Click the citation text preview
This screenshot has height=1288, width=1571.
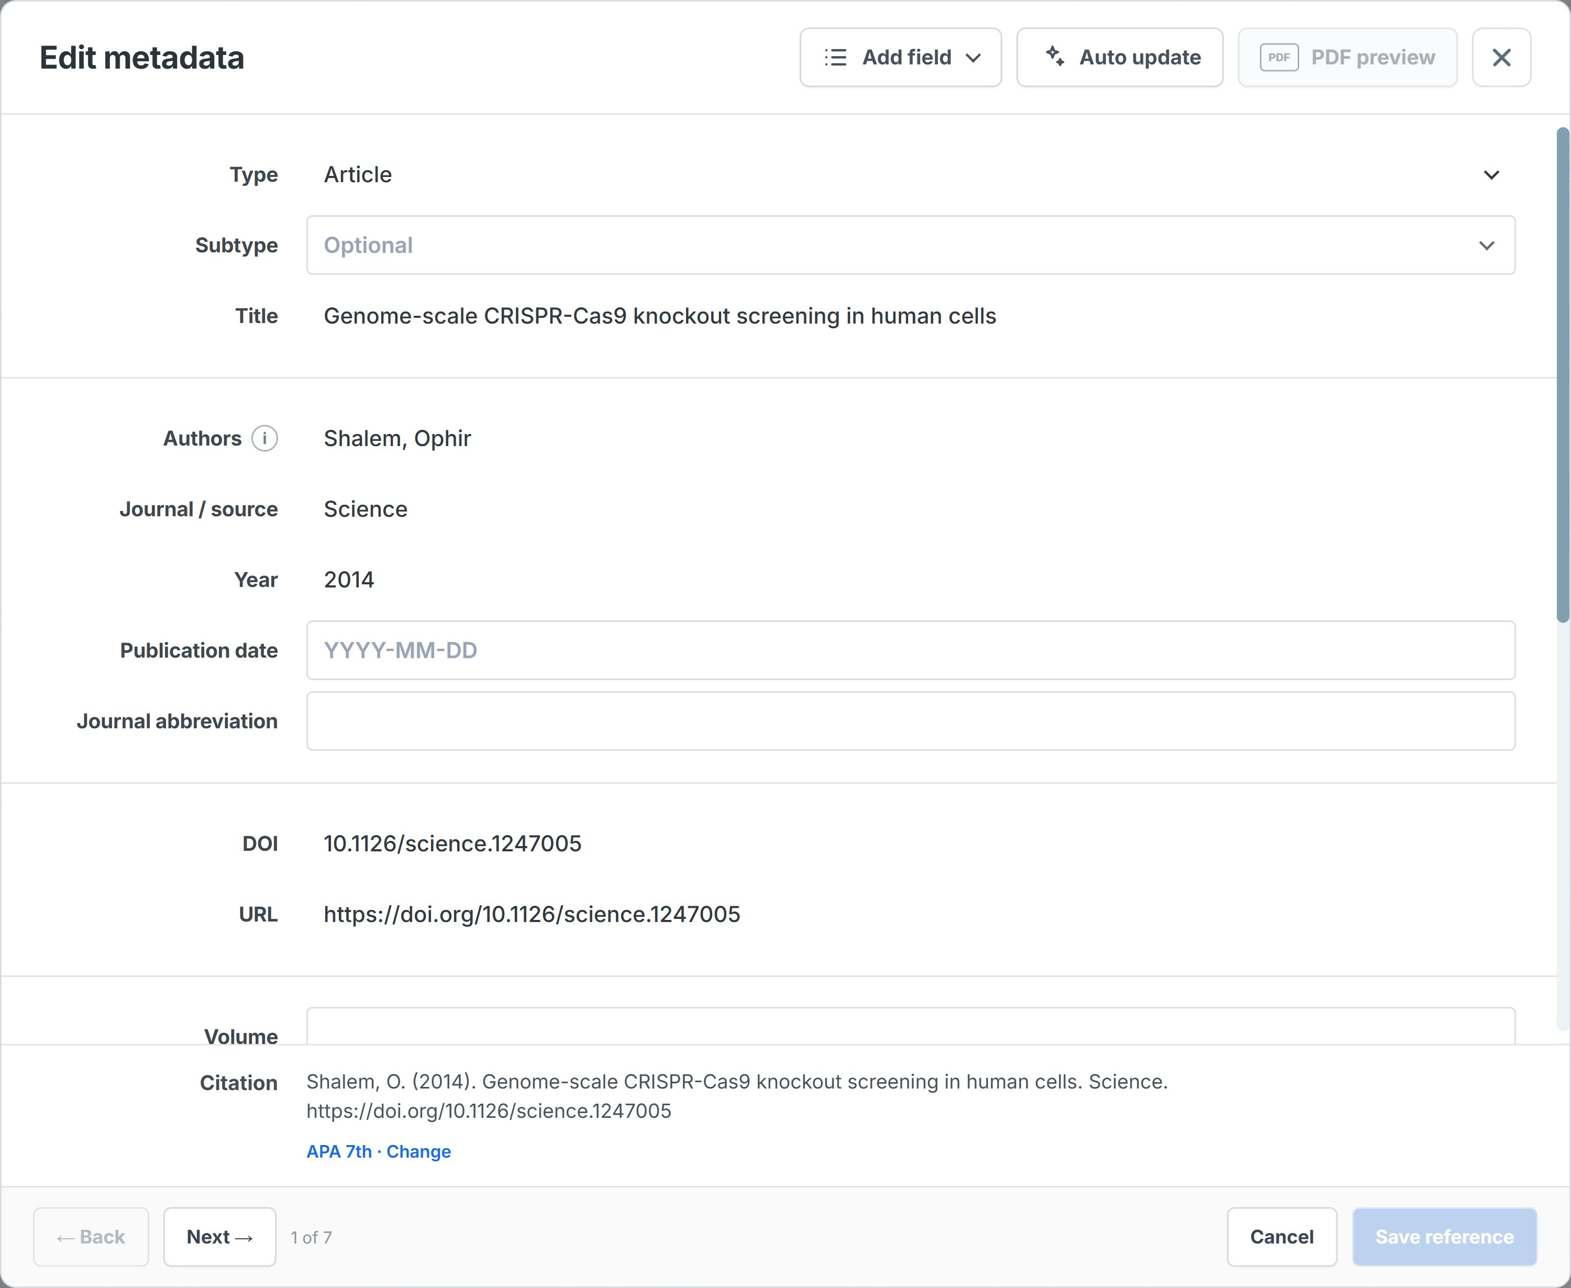[737, 1096]
